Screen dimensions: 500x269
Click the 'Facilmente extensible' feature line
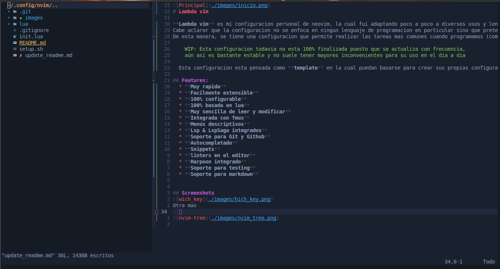pyautogui.click(x=219, y=93)
